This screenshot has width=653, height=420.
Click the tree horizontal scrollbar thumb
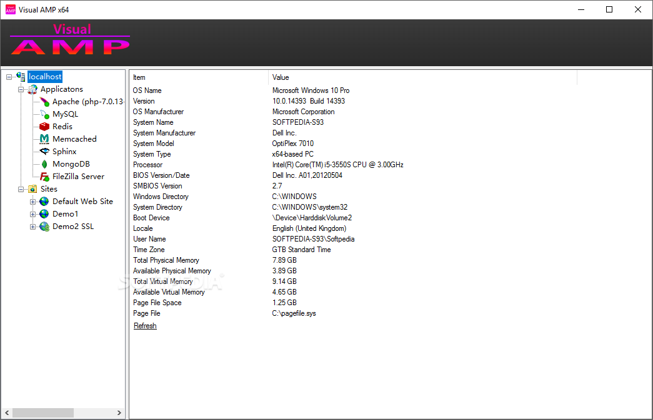(x=43, y=413)
